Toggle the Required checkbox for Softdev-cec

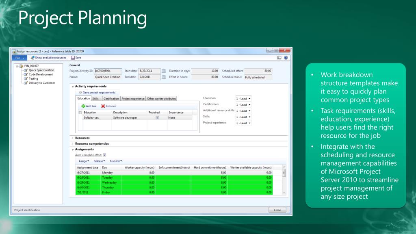tap(157, 118)
